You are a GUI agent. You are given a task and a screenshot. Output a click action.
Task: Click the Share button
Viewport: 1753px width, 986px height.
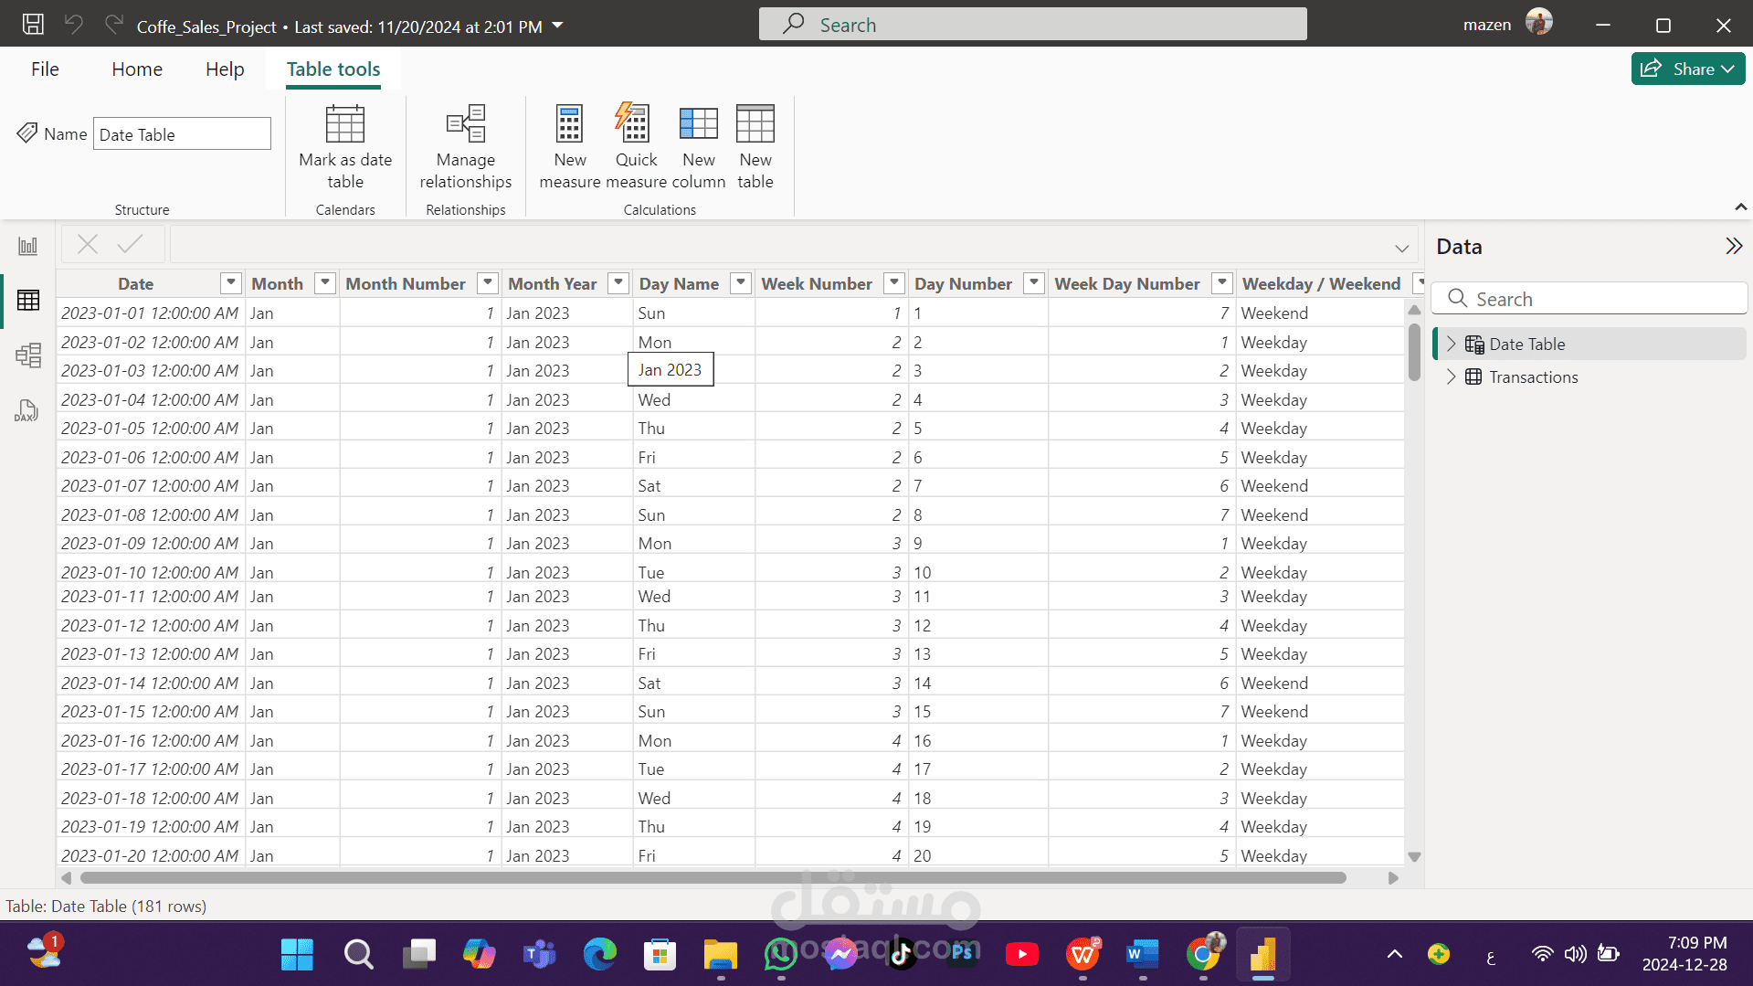(x=1687, y=69)
